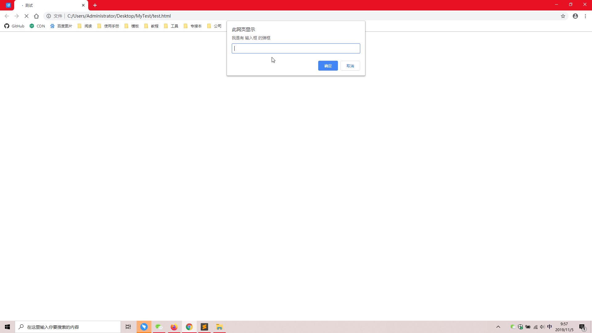Open Task View from taskbar
Viewport: 592px width, 333px height.
[x=128, y=327]
